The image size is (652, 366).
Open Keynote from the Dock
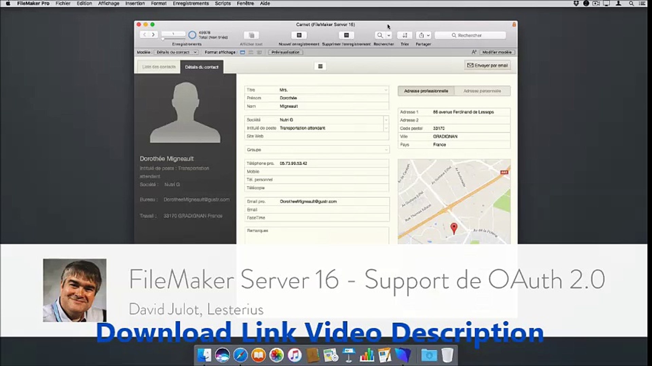pos(349,355)
